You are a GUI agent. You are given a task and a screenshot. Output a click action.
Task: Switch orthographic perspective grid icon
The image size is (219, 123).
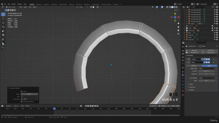178,34
